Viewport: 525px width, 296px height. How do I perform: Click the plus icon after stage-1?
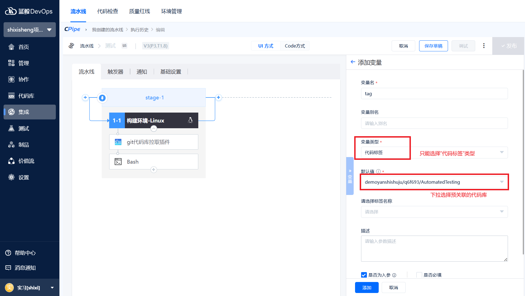click(x=218, y=97)
